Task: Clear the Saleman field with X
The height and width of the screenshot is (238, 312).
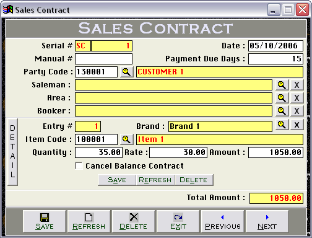Action: click(x=297, y=85)
